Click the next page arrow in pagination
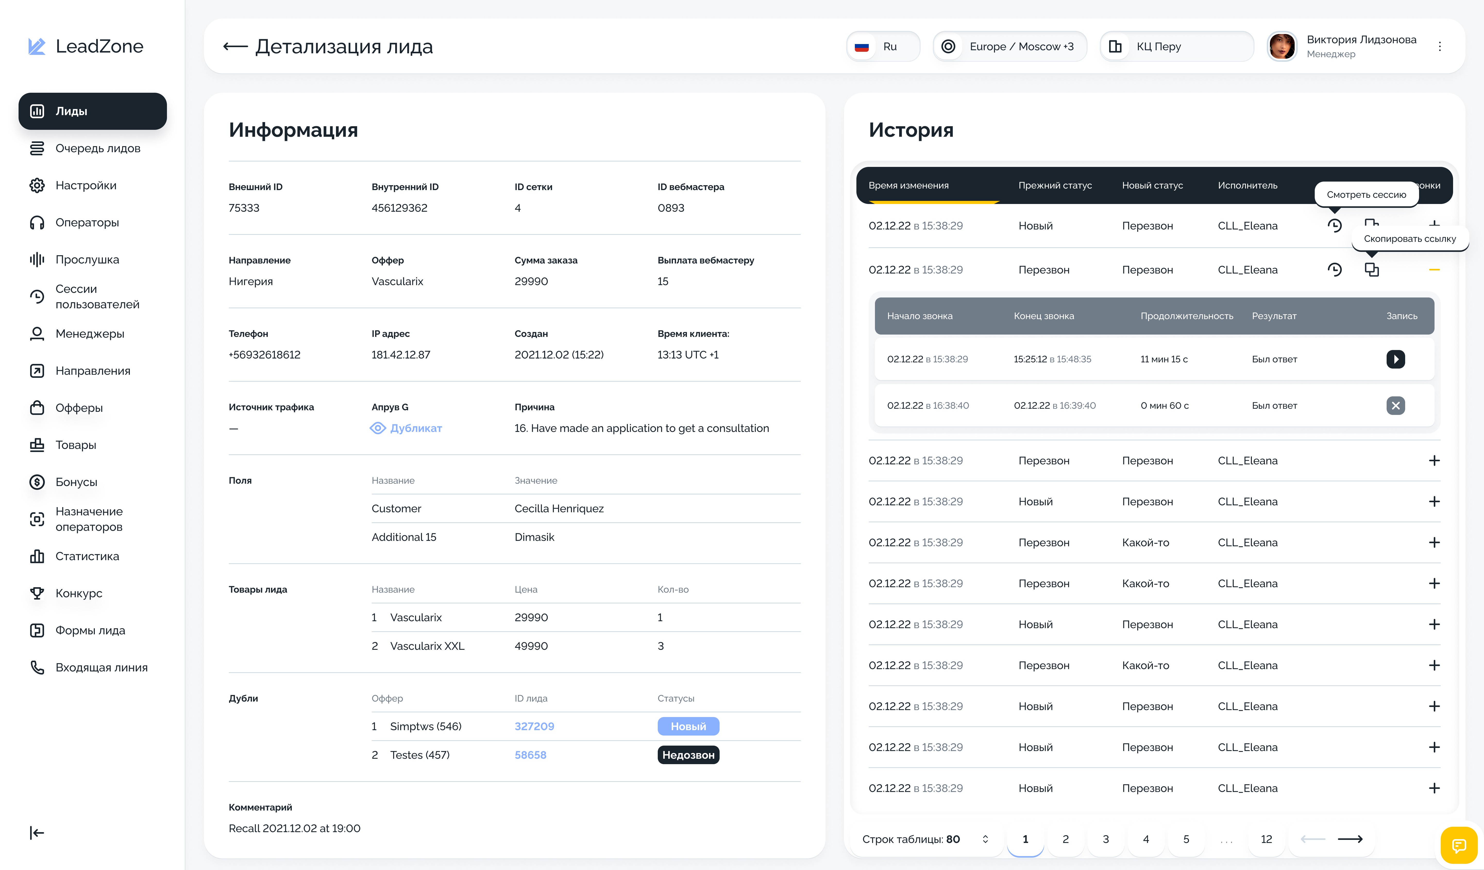This screenshot has width=1484, height=870. [x=1350, y=839]
